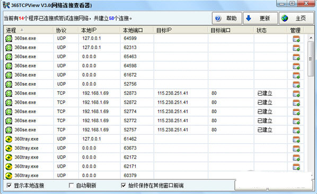
Task: Open manage icon for port 61462 row
Action: point(296,139)
